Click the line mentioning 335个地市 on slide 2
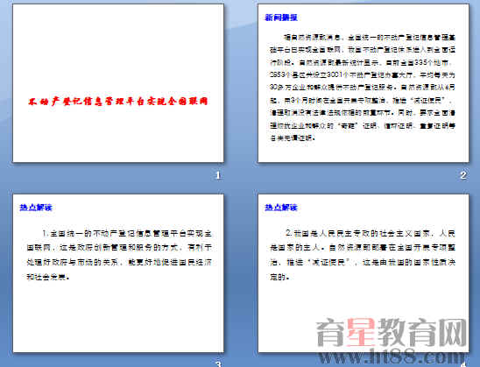The width and height of the screenshot is (480, 367). coord(363,63)
